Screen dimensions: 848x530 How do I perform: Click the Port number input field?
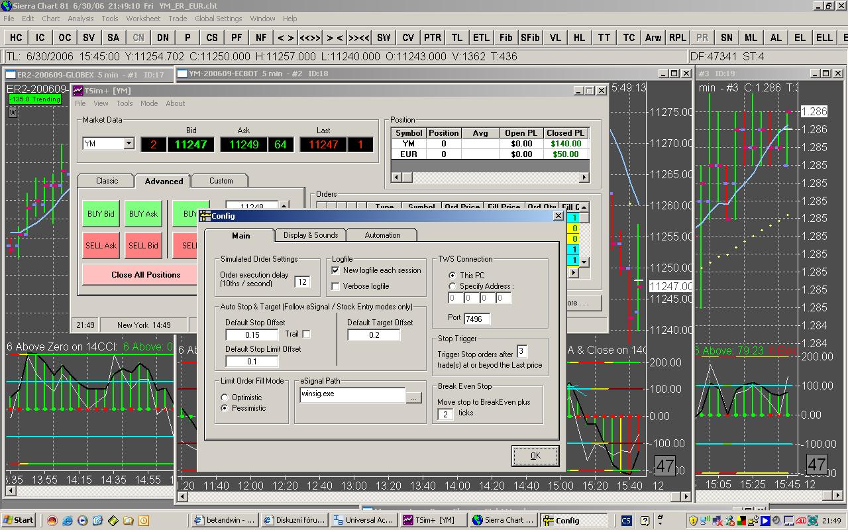(477, 319)
